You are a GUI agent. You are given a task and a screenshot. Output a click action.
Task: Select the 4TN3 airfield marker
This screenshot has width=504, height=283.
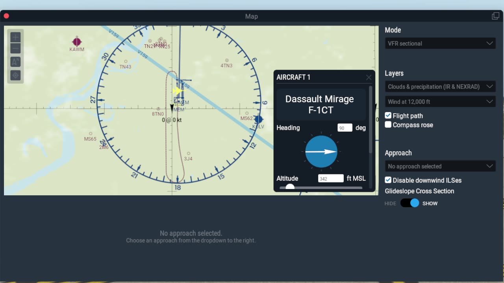coord(226,61)
